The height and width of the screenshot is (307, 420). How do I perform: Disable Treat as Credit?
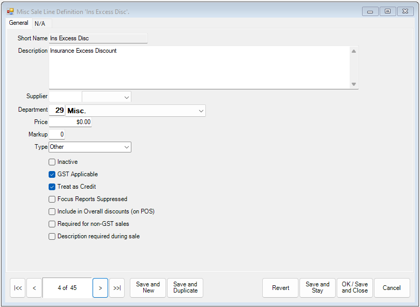(52, 187)
